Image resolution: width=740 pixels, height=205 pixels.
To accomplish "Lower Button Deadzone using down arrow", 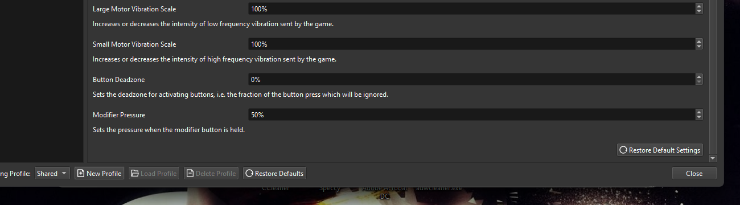I will [699, 82].
